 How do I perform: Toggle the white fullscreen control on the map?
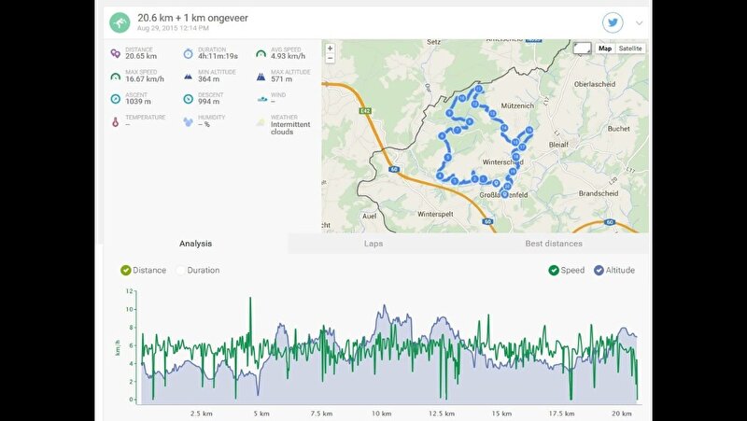[582, 48]
